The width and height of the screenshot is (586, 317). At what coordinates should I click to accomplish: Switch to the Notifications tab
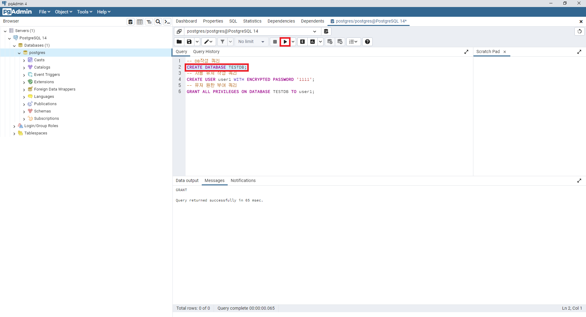pyautogui.click(x=243, y=180)
